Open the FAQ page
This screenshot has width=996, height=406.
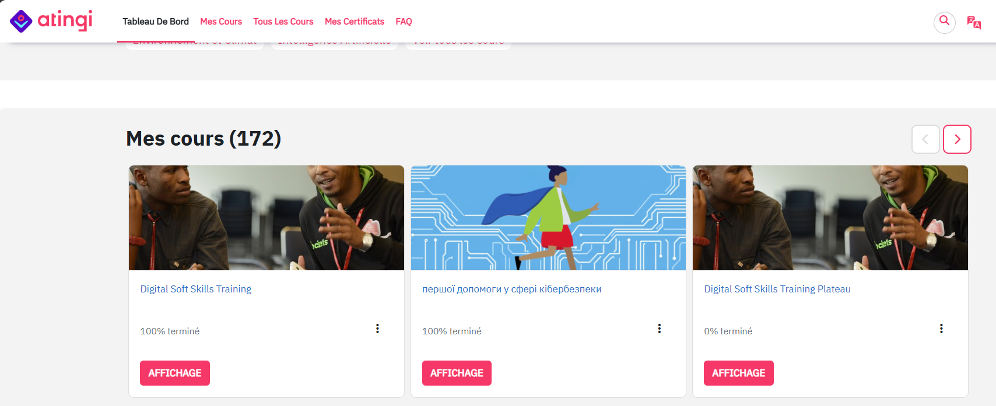pyautogui.click(x=404, y=22)
